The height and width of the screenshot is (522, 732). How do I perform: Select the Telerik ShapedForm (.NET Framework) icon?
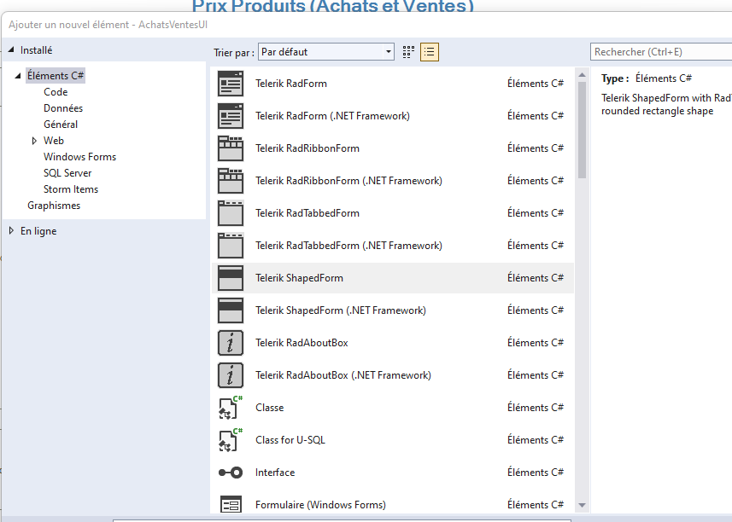click(x=230, y=310)
